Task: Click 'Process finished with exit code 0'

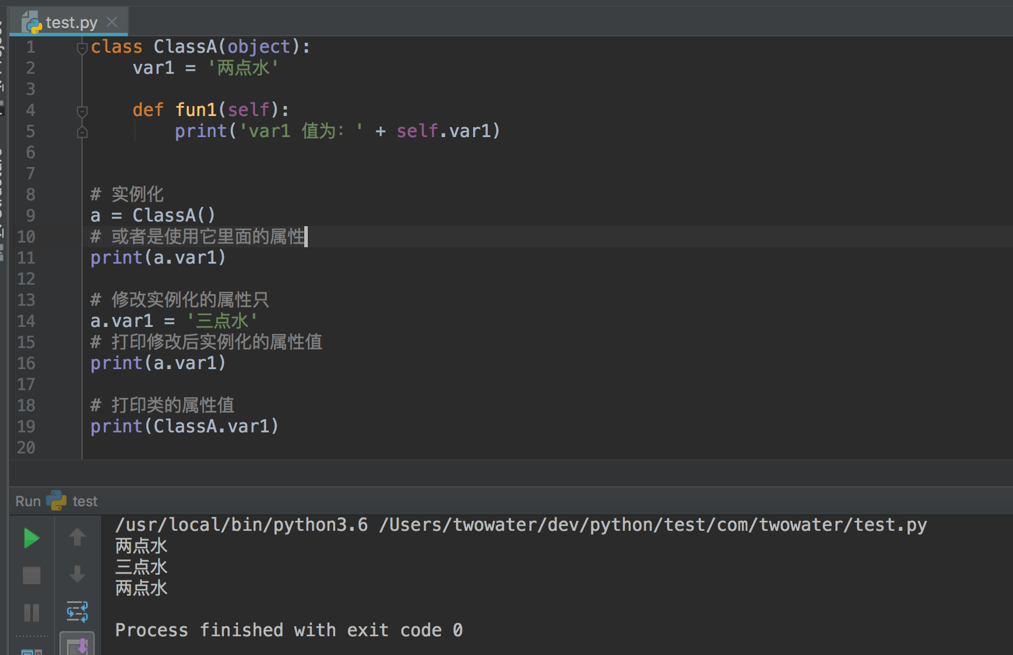Action: click(x=289, y=630)
